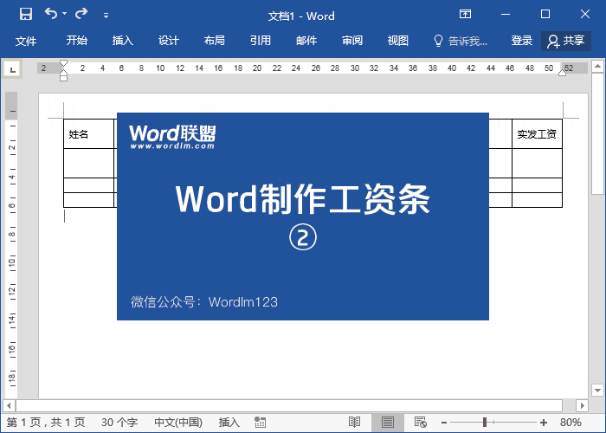Click the Save icon in the quick access toolbar
Screen dimensions: 606x433
click(26, 15)
